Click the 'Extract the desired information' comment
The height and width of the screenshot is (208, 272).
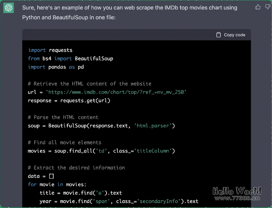pos(76,168)
